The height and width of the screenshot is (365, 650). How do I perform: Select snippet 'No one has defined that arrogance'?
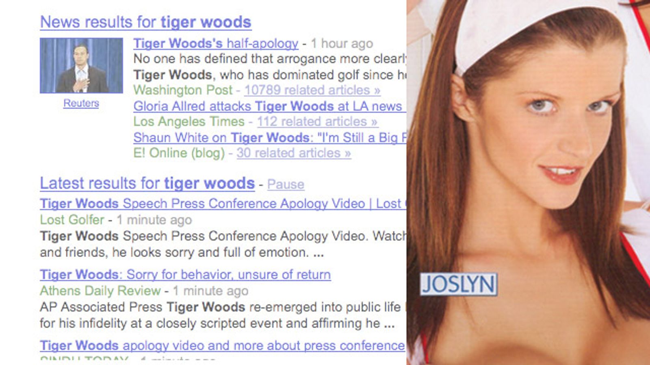pos(235,59)
